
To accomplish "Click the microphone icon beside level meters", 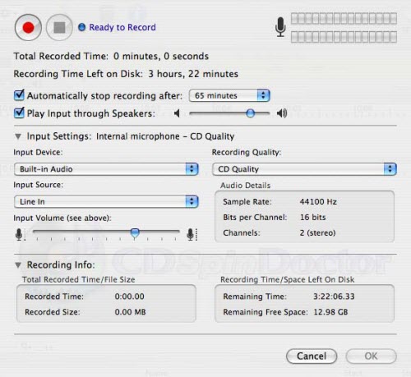I will [x=280, y=27].
